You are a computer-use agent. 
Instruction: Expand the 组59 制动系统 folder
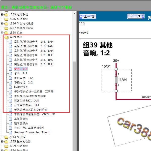[x=2, y=146]
